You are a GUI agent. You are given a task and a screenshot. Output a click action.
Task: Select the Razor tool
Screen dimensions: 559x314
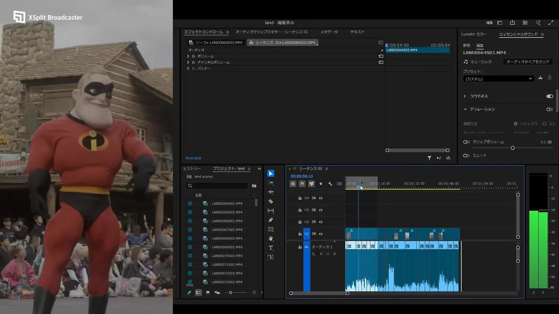(x=271, y=201)
